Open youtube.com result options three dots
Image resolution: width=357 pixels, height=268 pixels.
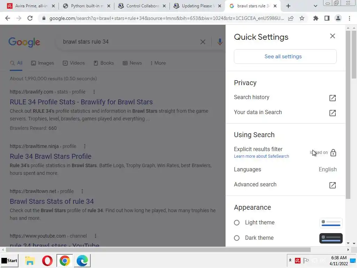click(x=96, y=236)
